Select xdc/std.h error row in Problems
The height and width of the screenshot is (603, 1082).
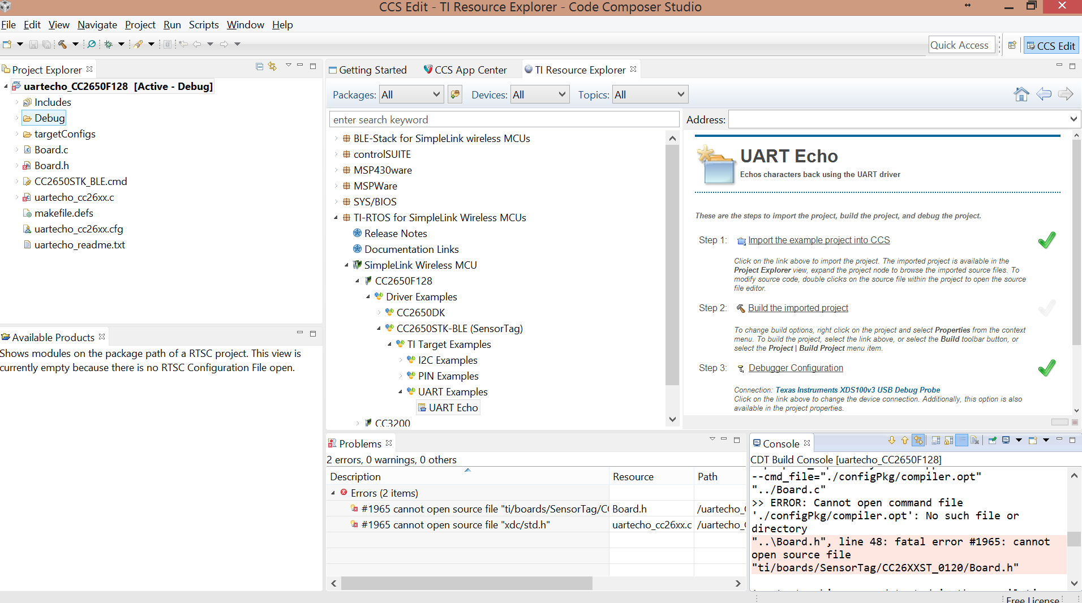(536, 524)
